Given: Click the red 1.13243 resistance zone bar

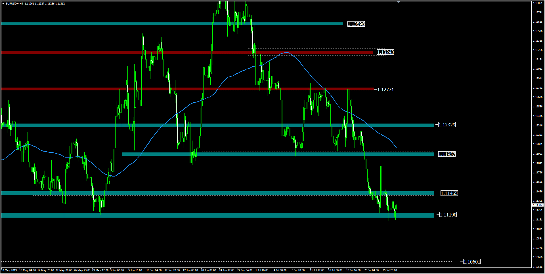Looking at the screenshot, I should (x=114, y=52).
